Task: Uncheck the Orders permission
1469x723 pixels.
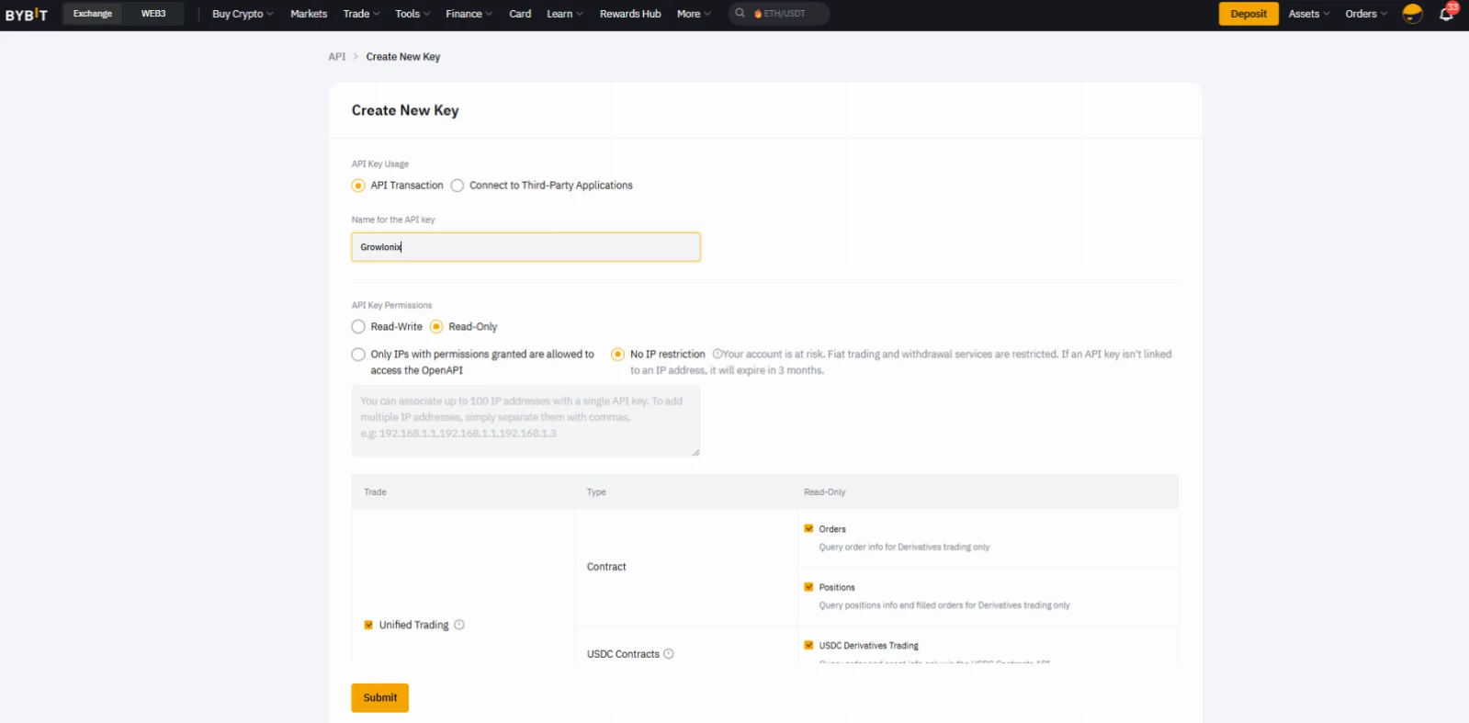Action: 808,528
